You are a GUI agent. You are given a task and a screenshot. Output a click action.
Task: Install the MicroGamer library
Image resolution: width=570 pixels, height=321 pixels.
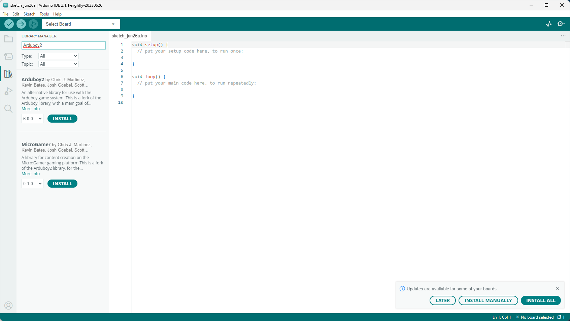pos(62,184)
